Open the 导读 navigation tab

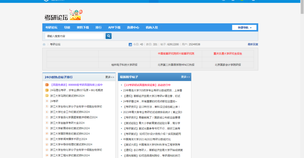(67, 28)
